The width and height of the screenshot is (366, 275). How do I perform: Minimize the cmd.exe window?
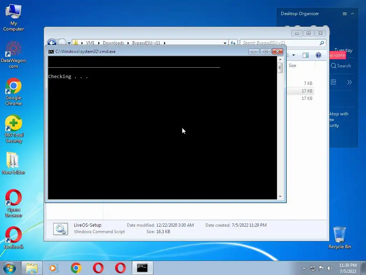coord(254,52)
